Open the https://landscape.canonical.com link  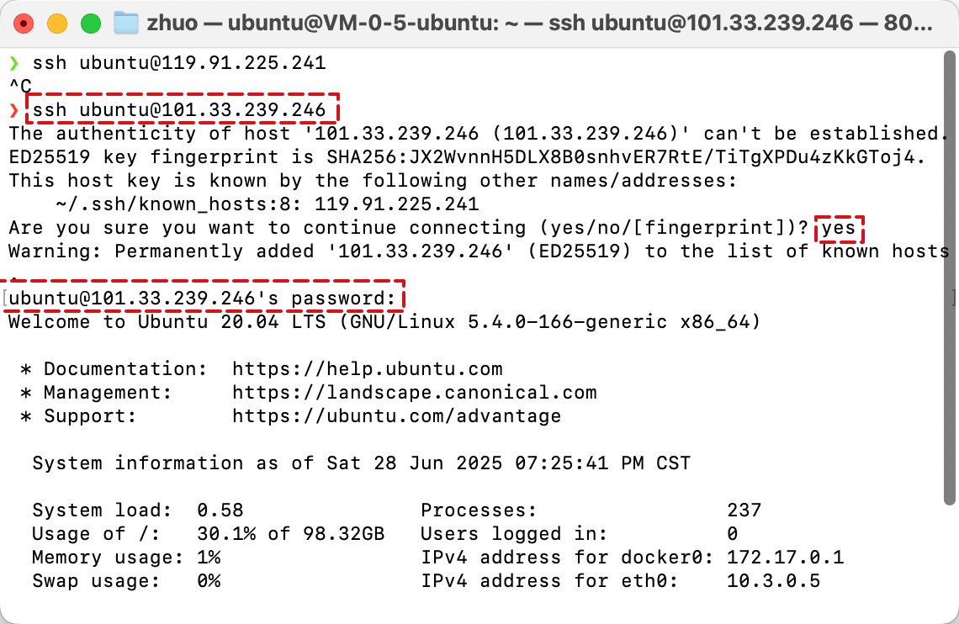[414, 393]
